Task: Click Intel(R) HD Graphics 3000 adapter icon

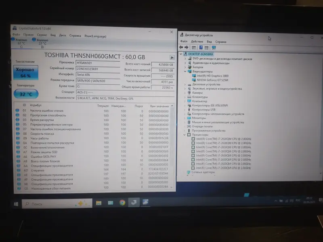Action: coord(194,76)
